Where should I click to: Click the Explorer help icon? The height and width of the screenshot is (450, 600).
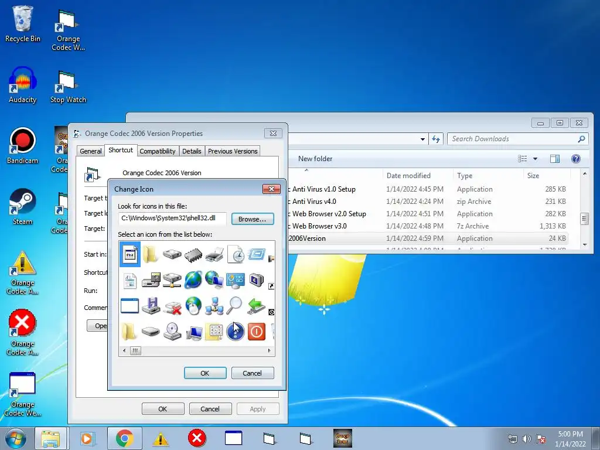click(x=575, y=159)
